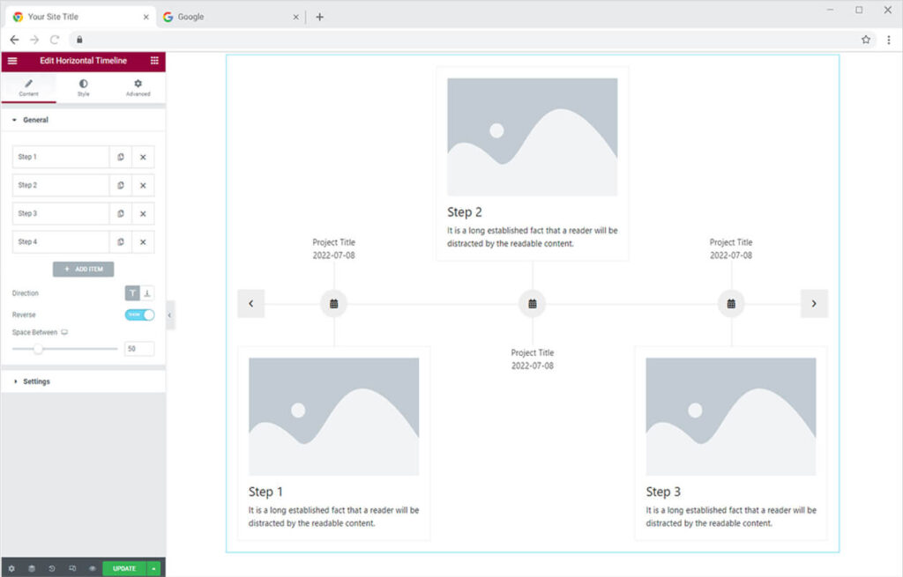Collapse the General section
Viewport: 903px width, 577px height.
click(x=35, y=120)
